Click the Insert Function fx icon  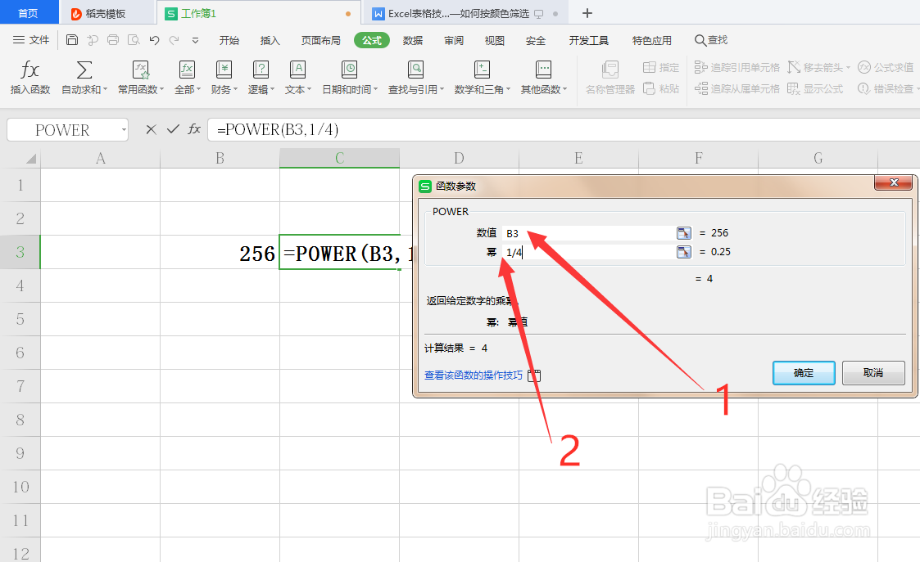tap(30, 70)
